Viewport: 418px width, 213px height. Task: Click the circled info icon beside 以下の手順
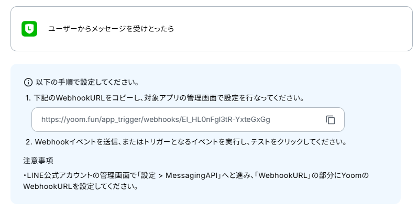coord(28,82)
